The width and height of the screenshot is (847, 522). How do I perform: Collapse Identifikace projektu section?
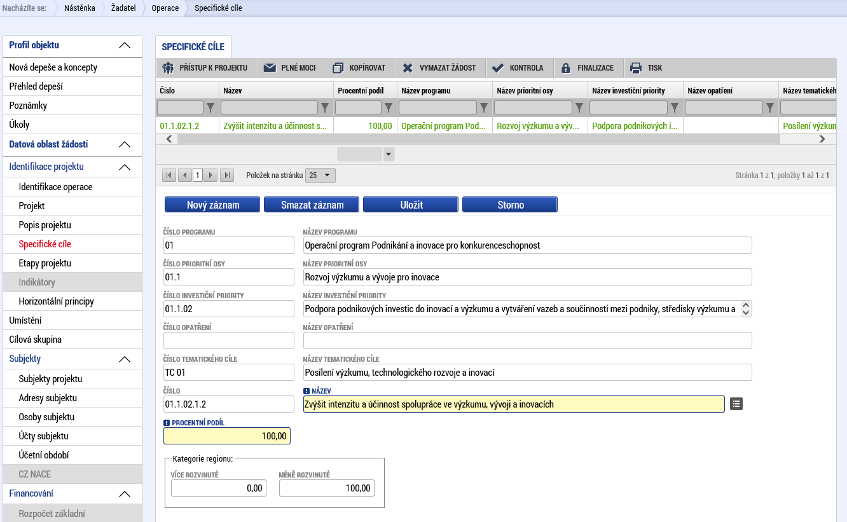[x=125, y=167]
